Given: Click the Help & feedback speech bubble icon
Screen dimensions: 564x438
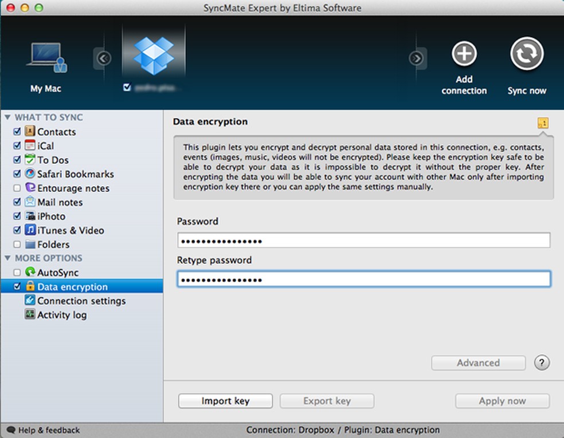Looking at the screenshot, I should [11, 430].
